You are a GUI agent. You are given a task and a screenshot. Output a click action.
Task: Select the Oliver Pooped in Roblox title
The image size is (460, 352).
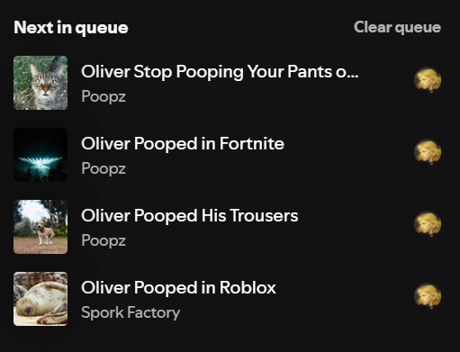178,287
